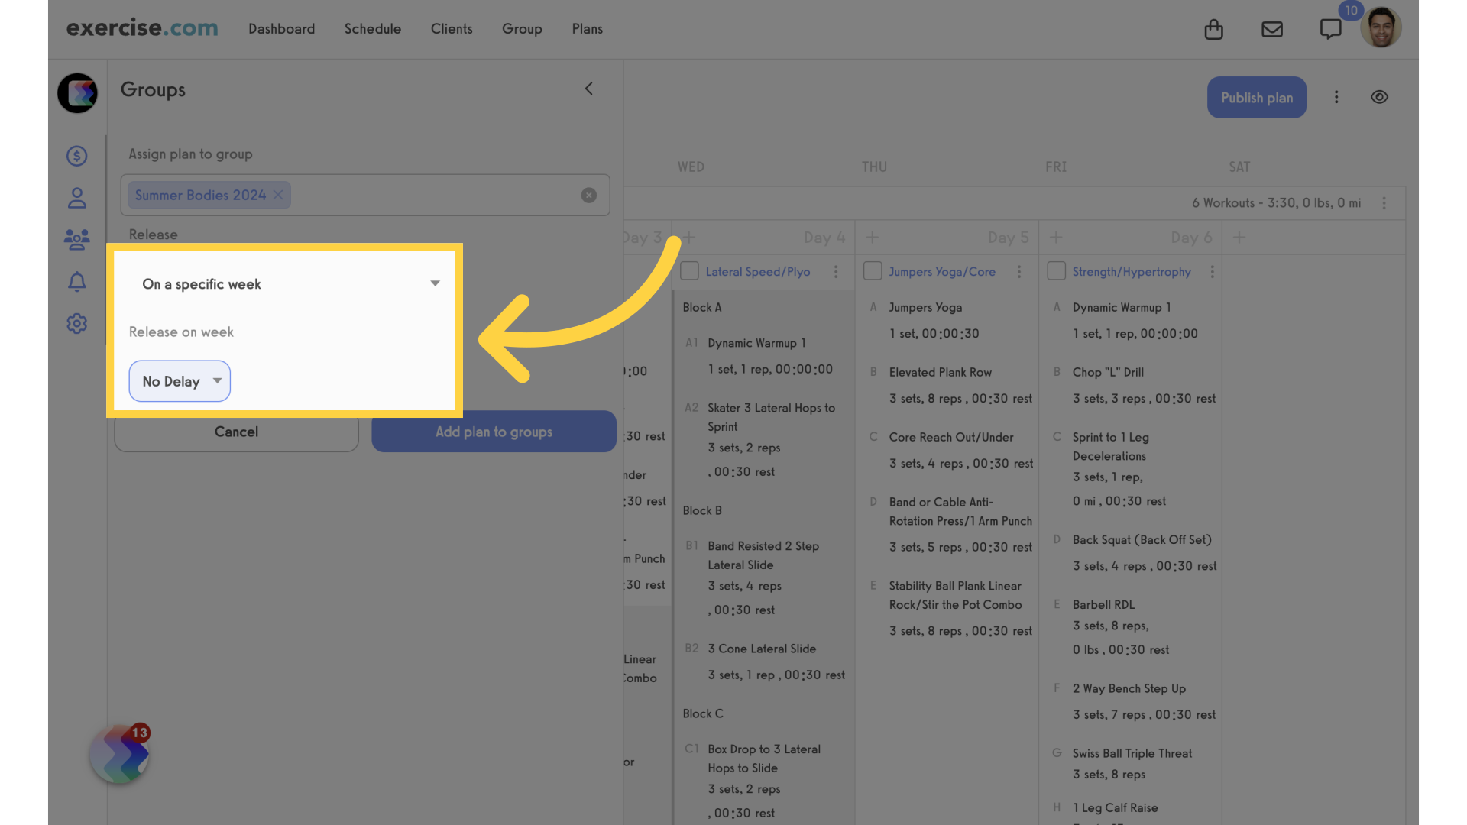Viewport: 1467px width, 825px height.
Task: Select 1 Leg Calf Raise exercise
Action: (1115, 807)
